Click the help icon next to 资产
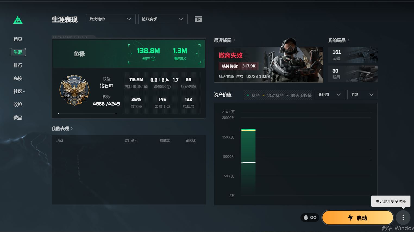The image size is (414, 232). 153,59
